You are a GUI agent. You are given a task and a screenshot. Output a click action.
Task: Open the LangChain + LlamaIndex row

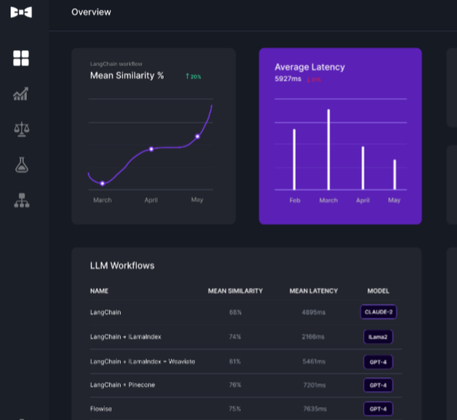(x=246, y=337)
